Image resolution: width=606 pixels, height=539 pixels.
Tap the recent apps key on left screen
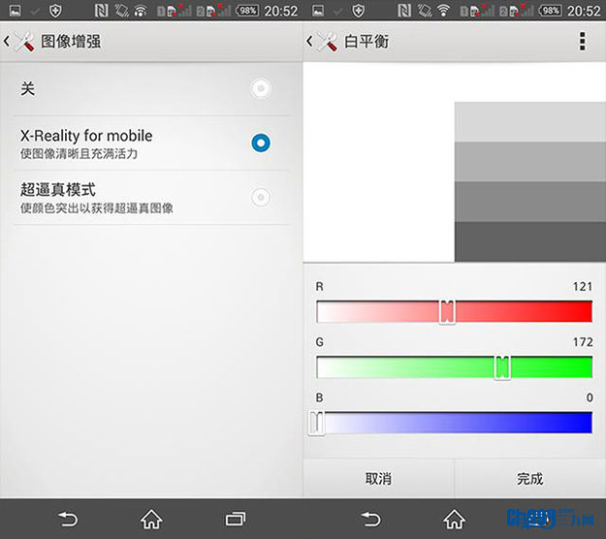point(236,519)
